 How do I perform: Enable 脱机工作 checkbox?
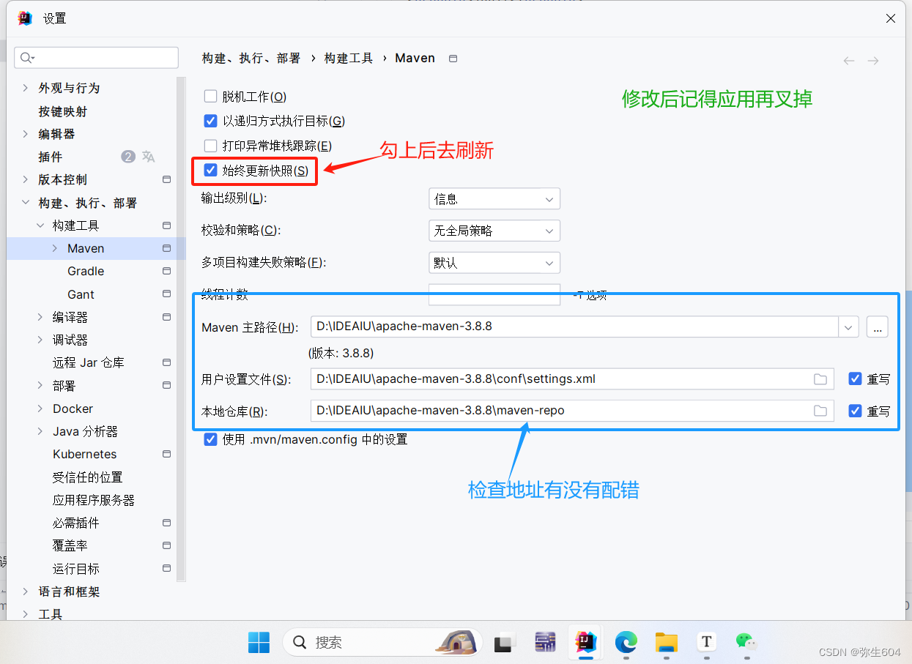[211, 96]
